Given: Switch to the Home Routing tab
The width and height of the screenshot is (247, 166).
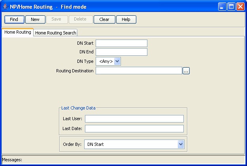Looking at the screenshot, I should click(x=18, y=32).
